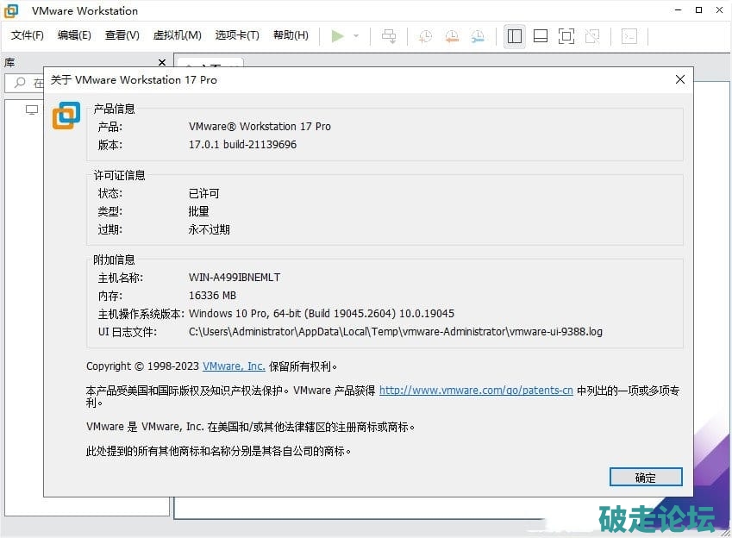Open the power options dropdown arrow
This screenshot has width=732, height=538.
[356, 36]
